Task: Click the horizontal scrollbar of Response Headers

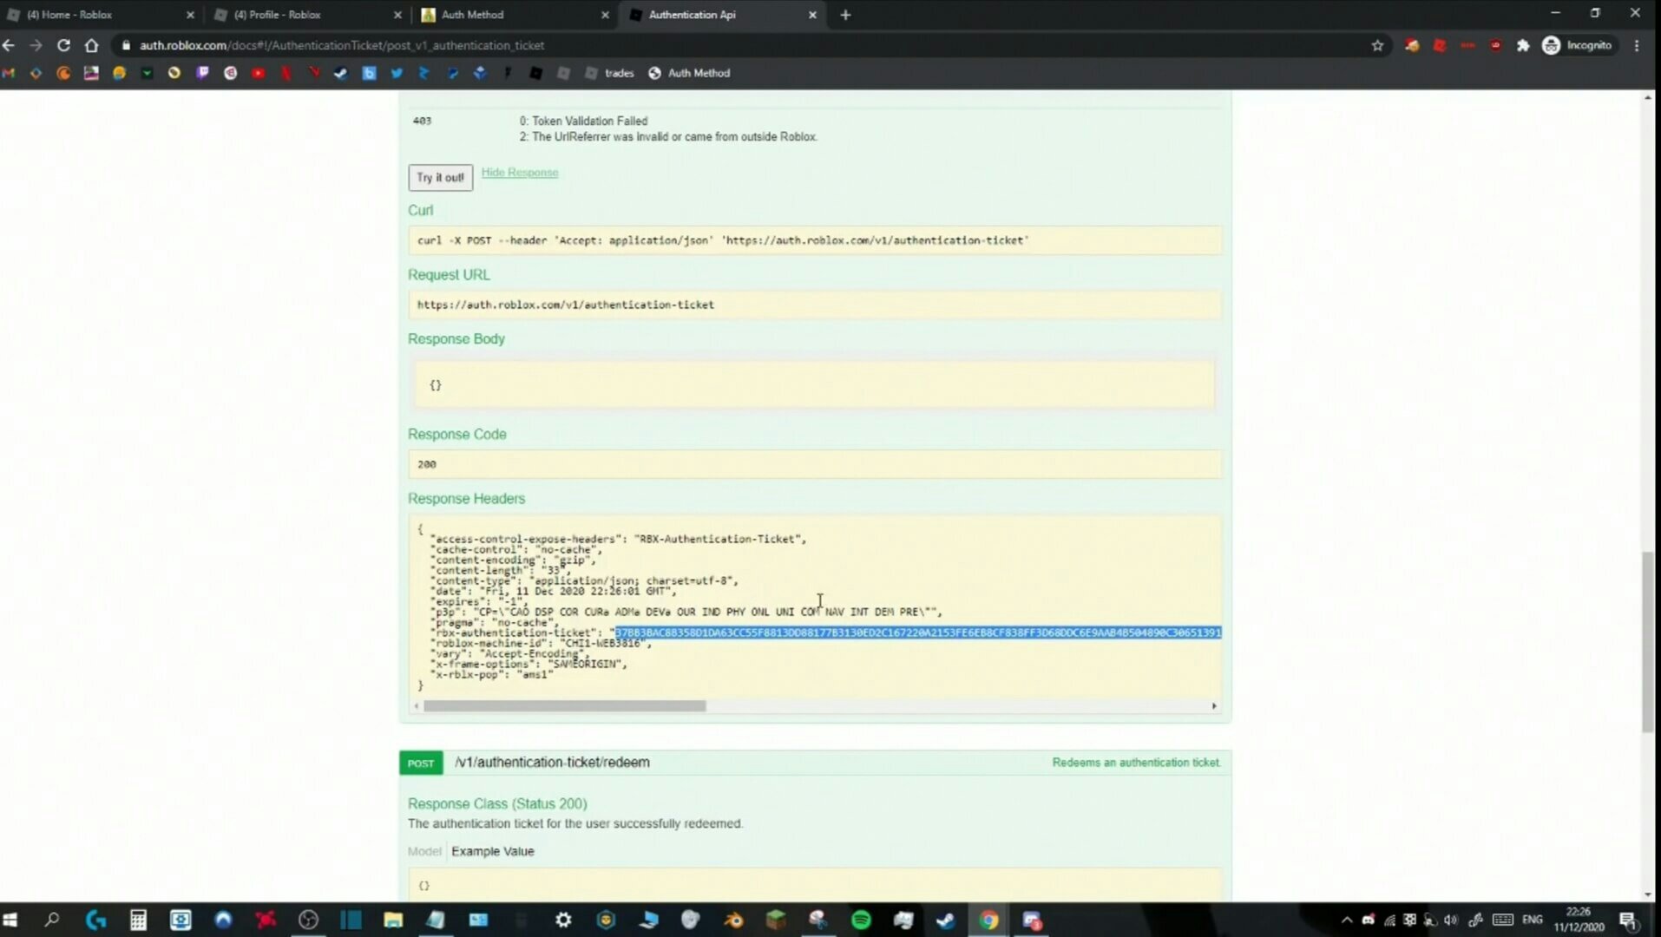Action: [564, 706]
